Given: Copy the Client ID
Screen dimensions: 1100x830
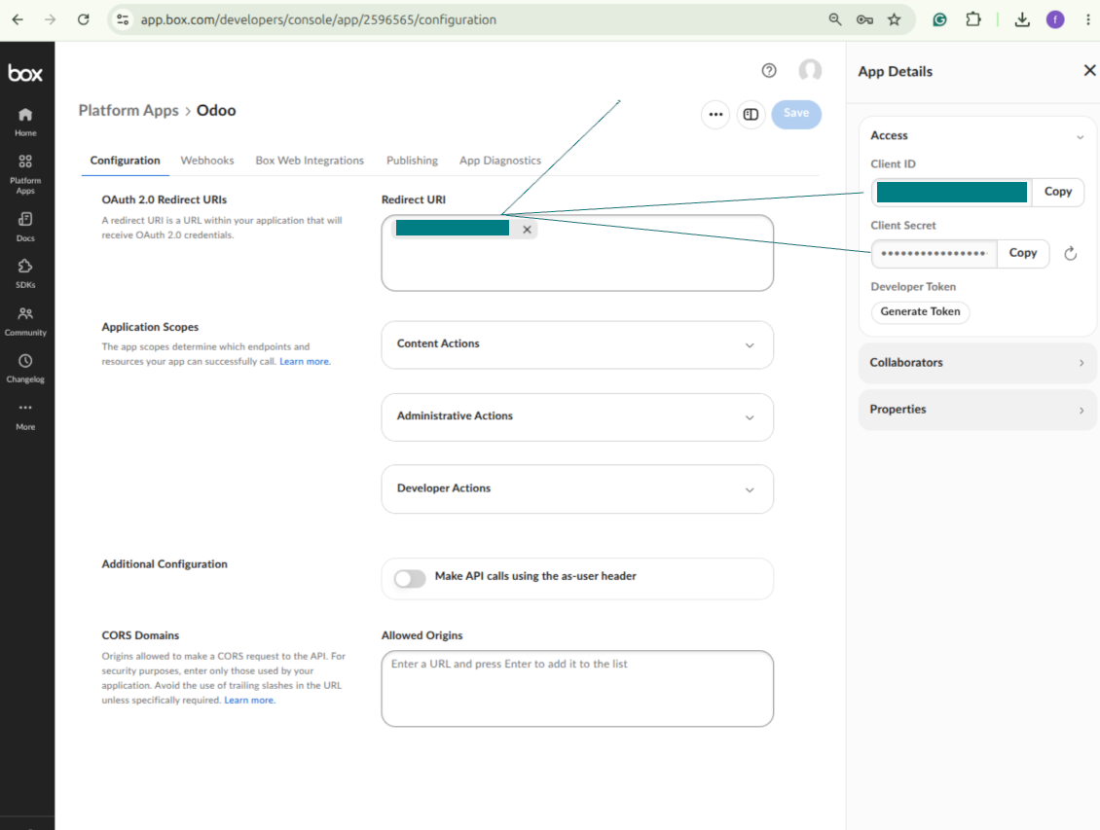Looking at the screenshot, I should coord(1058,192).
